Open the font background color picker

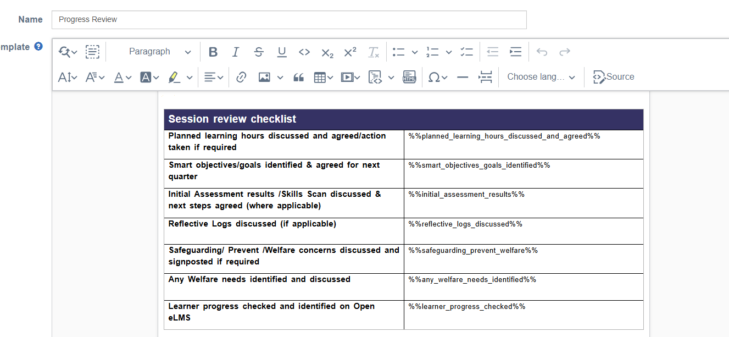pyautogui.click(x=149, y=77)
